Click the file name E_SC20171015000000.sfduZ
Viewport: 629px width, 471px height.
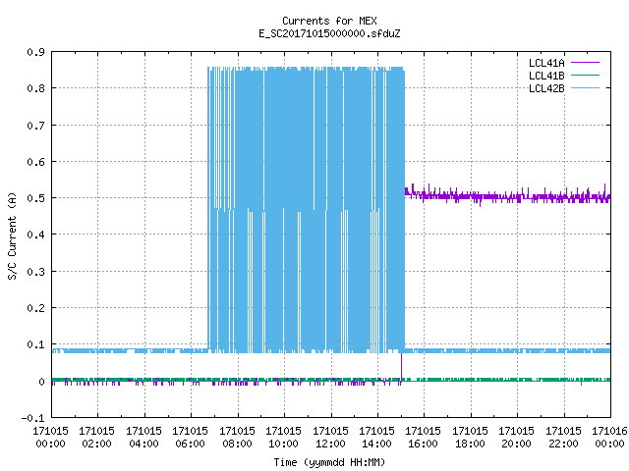click(329, 33)
